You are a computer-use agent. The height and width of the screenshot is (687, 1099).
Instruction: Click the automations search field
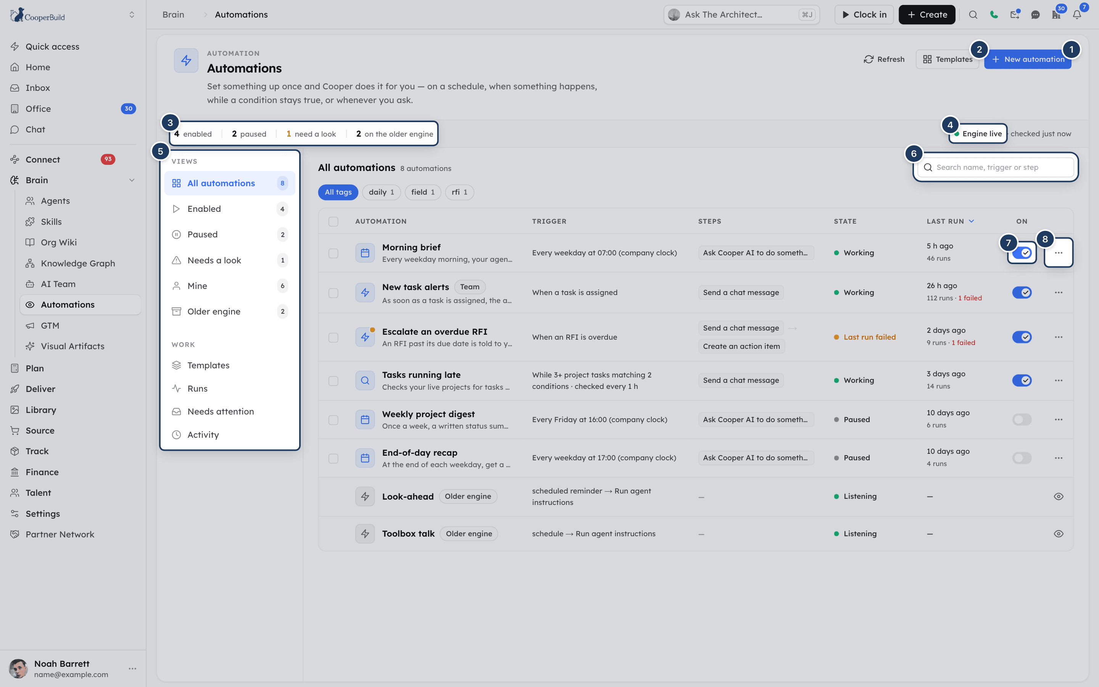click(996, 167)
